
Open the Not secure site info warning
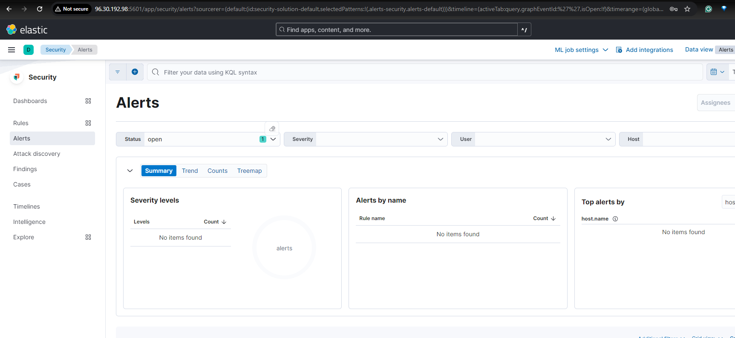pos(72,9)
